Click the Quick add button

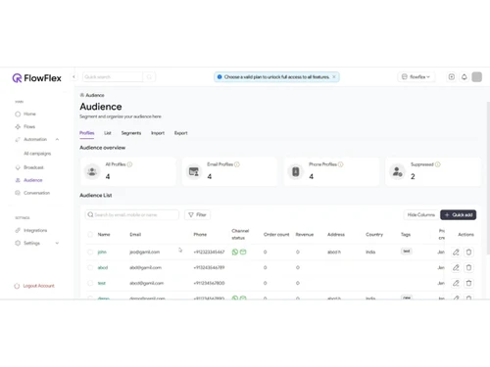coord(458,214)
